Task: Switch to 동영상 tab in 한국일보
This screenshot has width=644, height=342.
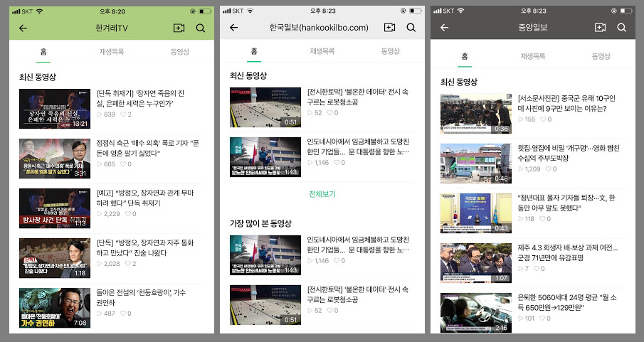Action: pos(391,51)
